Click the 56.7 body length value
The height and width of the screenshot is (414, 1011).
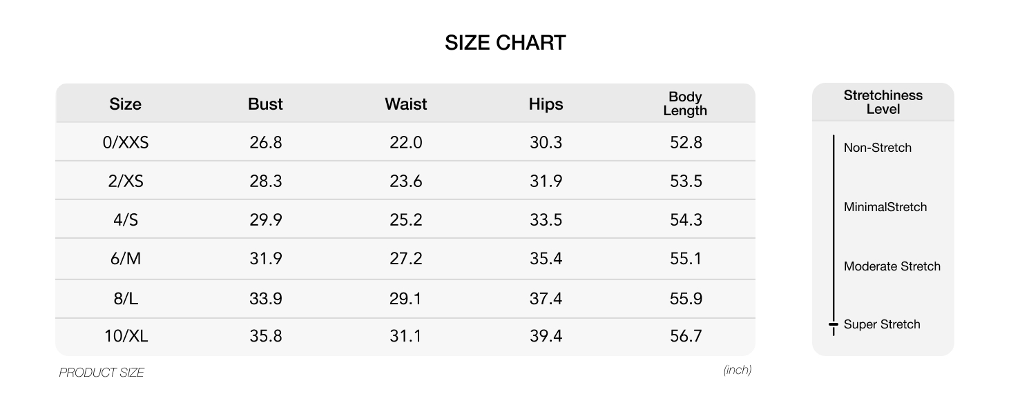click(686, 336)
